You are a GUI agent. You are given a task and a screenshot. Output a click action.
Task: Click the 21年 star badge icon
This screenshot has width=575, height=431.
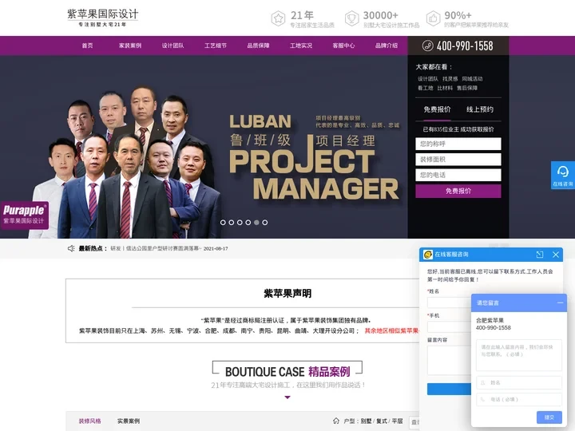click(x=278, y=18)
